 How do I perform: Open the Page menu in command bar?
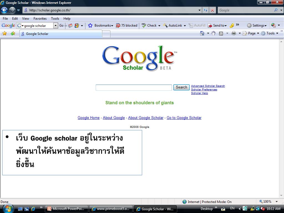click(251, 33)
